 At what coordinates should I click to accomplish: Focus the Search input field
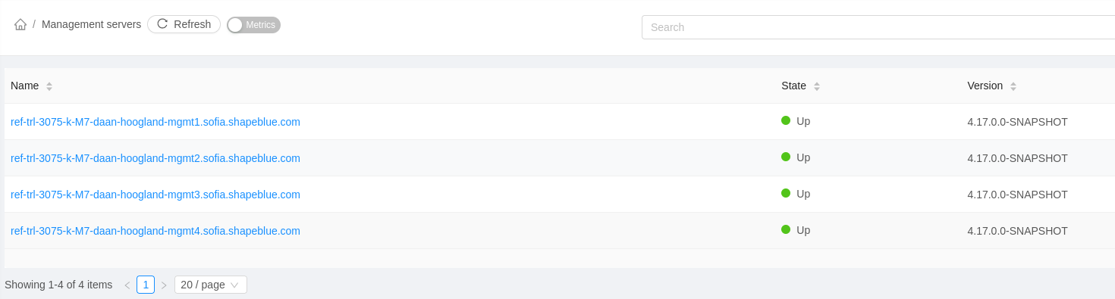878,27
